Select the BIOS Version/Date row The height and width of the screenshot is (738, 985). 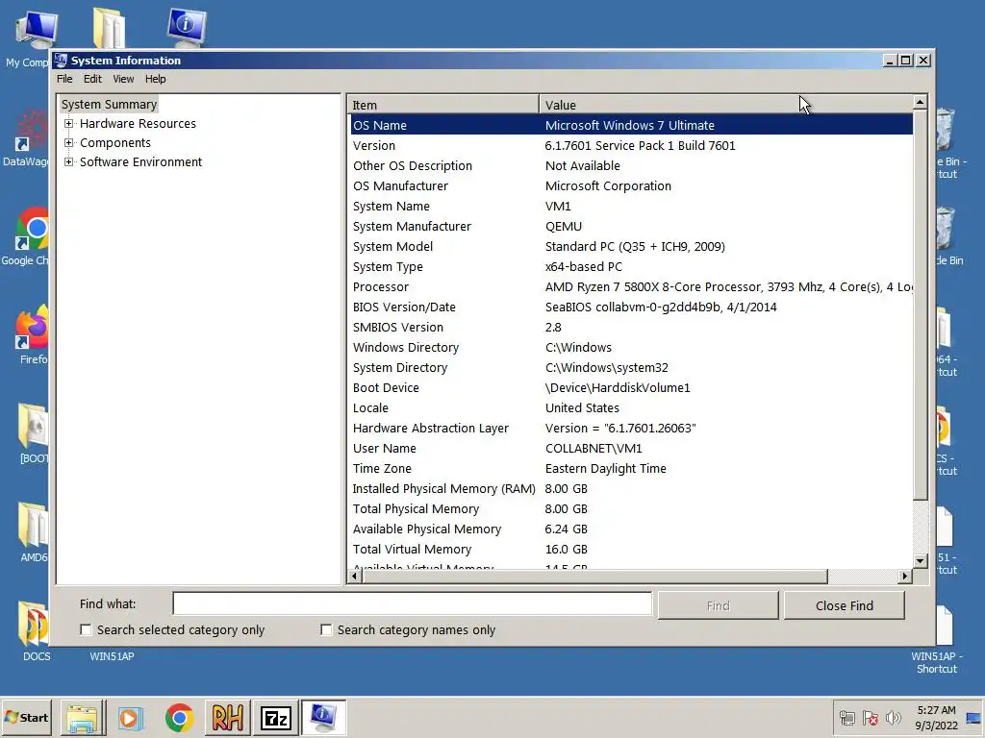click(631, 307)
